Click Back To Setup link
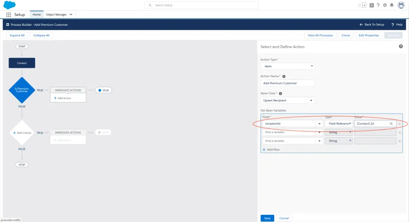 [372, 24]
